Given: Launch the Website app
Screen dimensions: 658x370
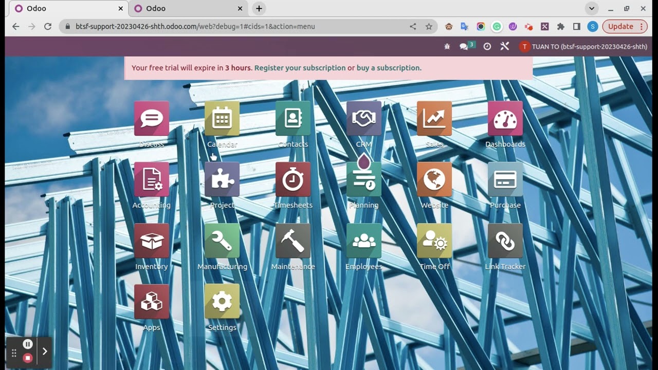Looking at the screenshot, I should (x=434, y=179).
